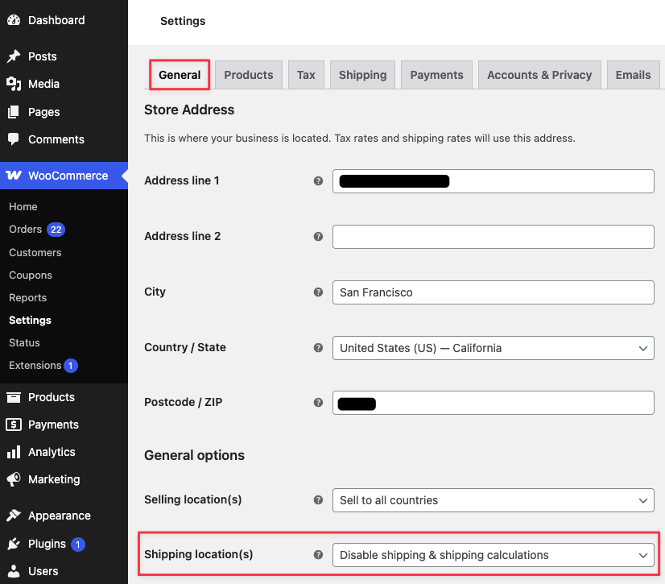Image resolution: width=665 pixels, height=584 pixels.
Task: Open the Accounts & Privacy tab
Action: coord(539,75)
